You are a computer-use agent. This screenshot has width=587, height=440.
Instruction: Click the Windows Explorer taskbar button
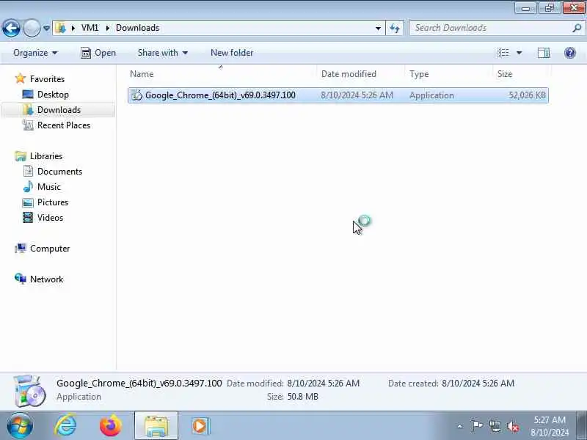(156, 425)
